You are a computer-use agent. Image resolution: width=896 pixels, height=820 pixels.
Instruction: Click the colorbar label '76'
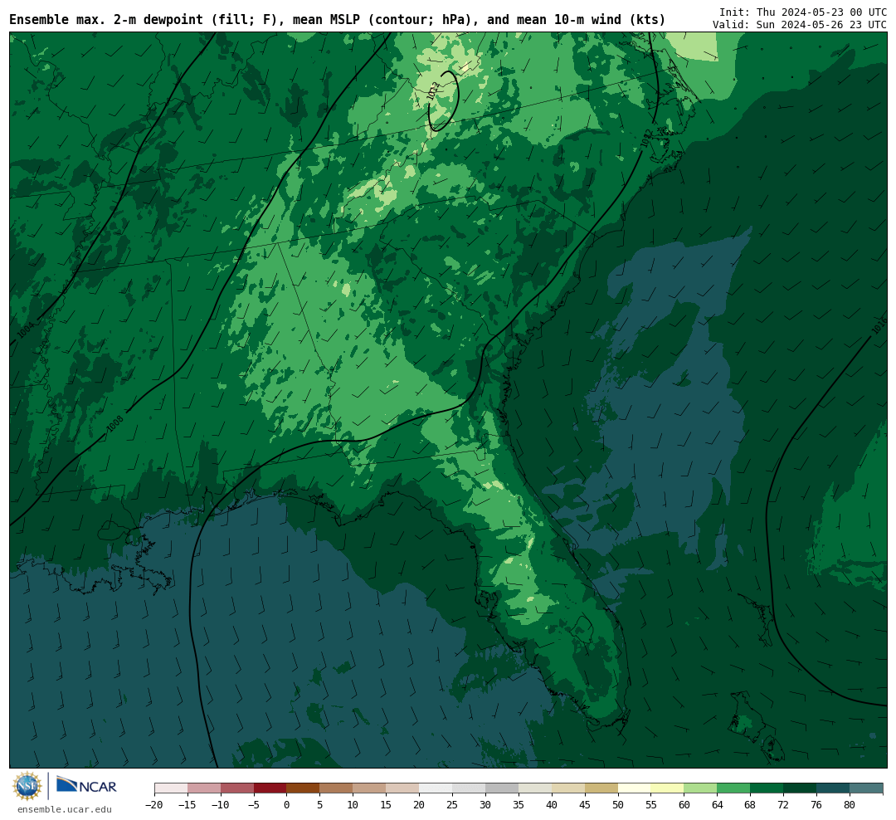click(x=816, y=805)
